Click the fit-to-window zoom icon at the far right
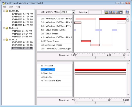 [127, 12]
